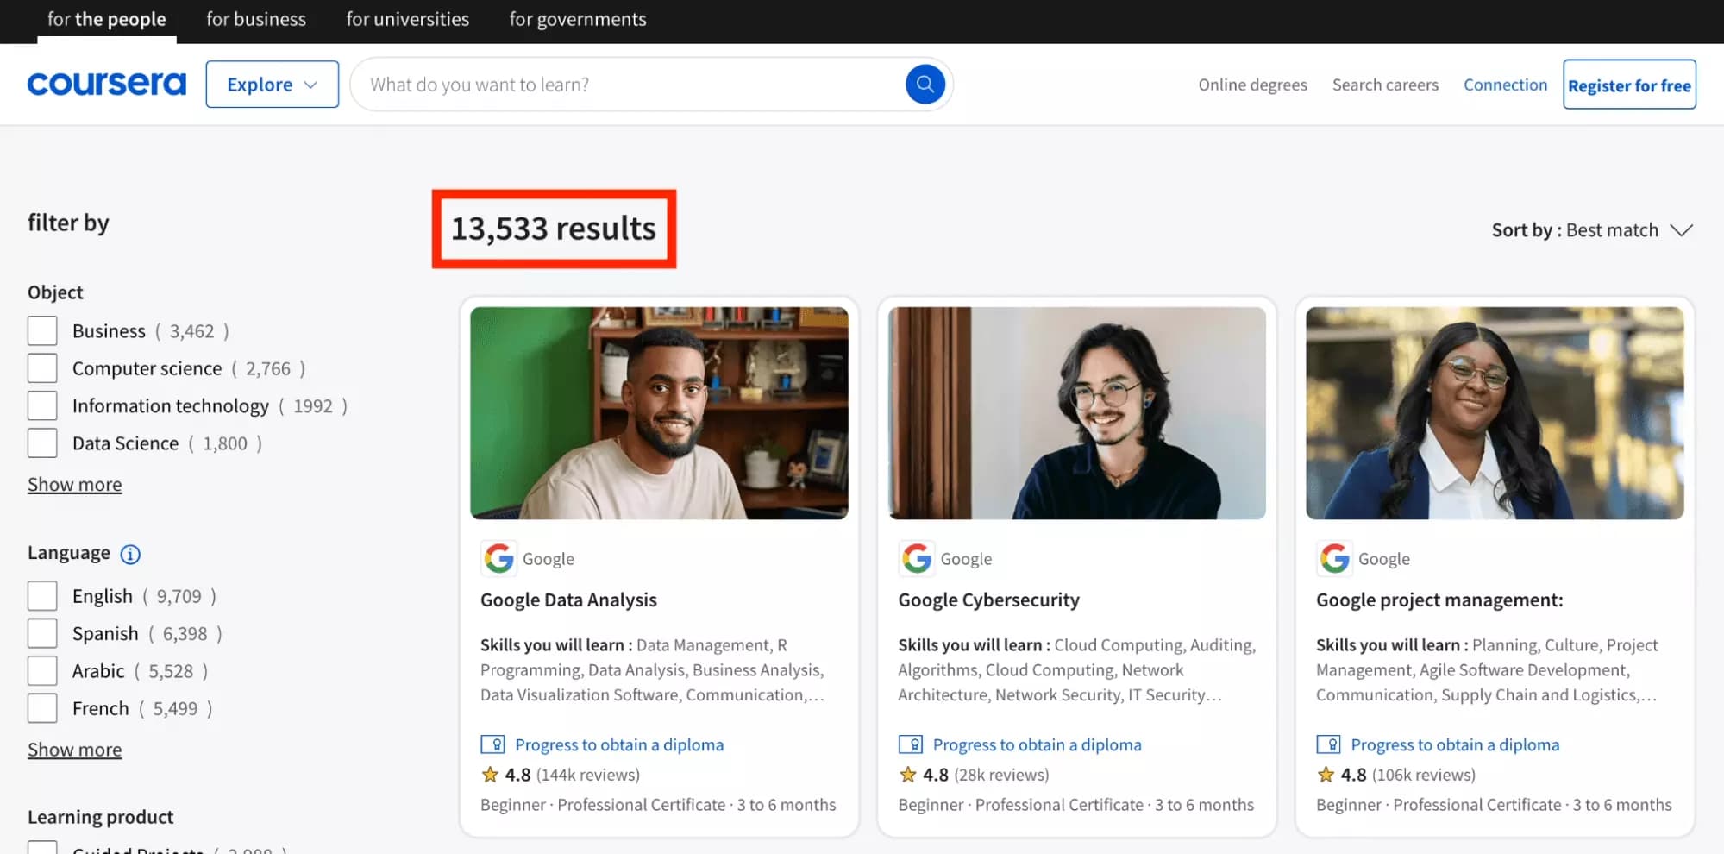Click the Connection link
Image resolution: width=1724 pixels, height=854 pixels.
[1505, 85]
